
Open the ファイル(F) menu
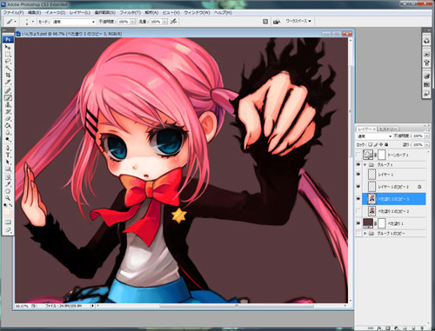point(13,13)
